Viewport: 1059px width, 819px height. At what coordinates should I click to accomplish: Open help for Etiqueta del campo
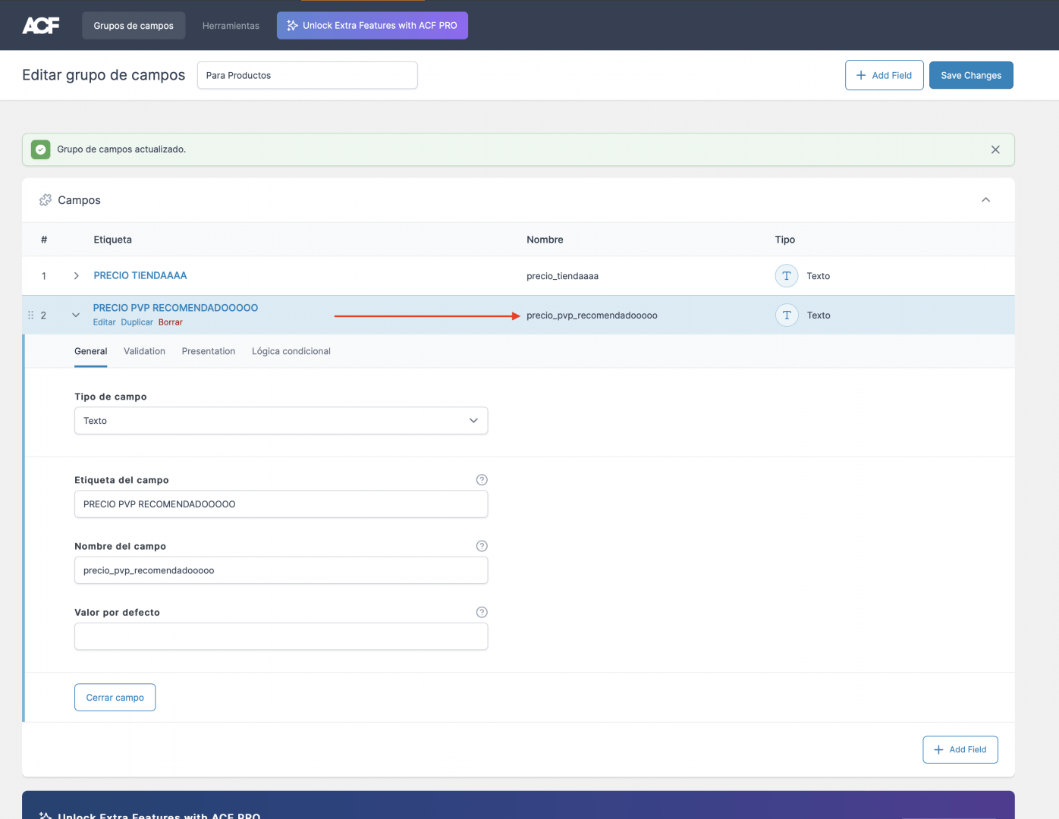pos(482,480)
